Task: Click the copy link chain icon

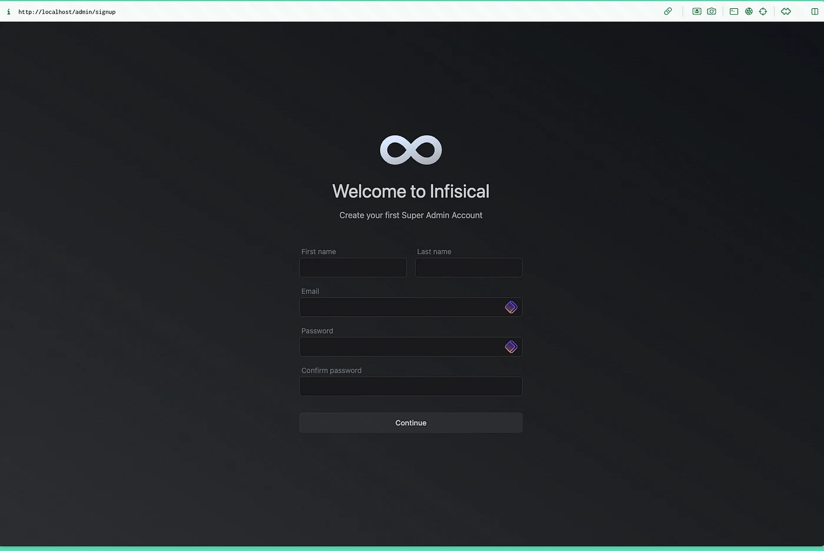Action: [668, 11]
